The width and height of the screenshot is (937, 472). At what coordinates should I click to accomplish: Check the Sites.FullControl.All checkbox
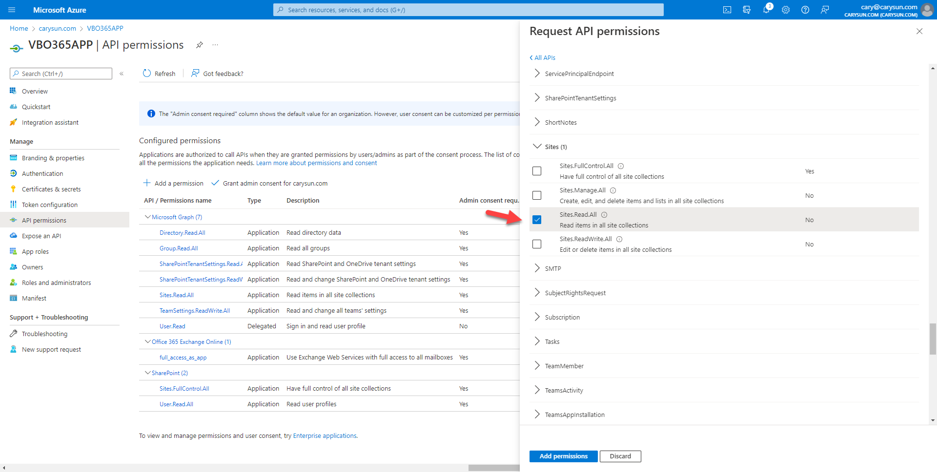pos(537,171)
